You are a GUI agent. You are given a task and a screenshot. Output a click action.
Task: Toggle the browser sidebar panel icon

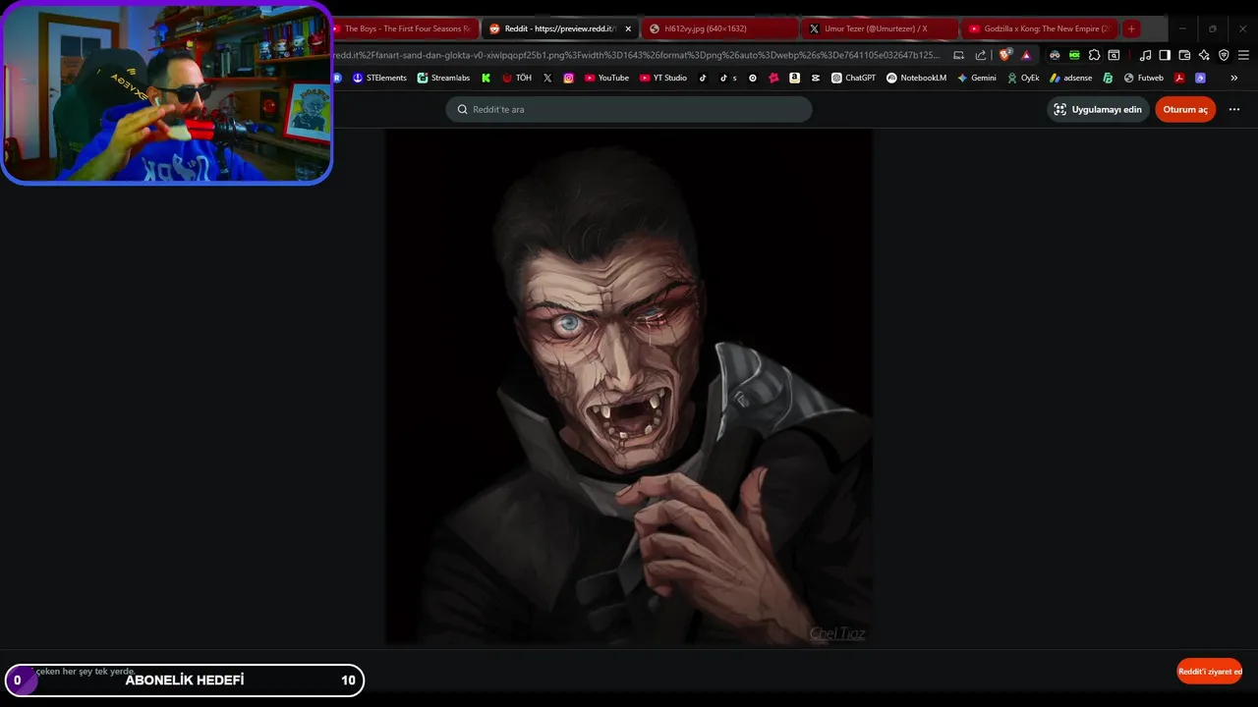click(x=1165, y=55)
